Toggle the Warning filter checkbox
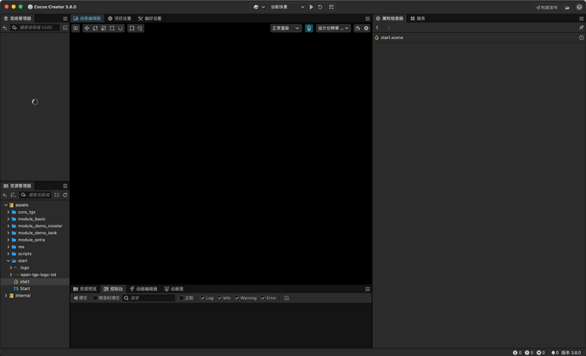Screen dimensions: 586x356 pos(237,298)
